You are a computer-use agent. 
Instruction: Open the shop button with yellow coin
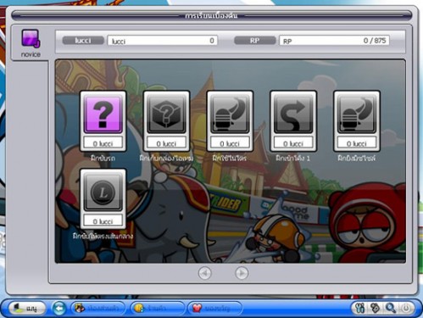tap(157, 308)
